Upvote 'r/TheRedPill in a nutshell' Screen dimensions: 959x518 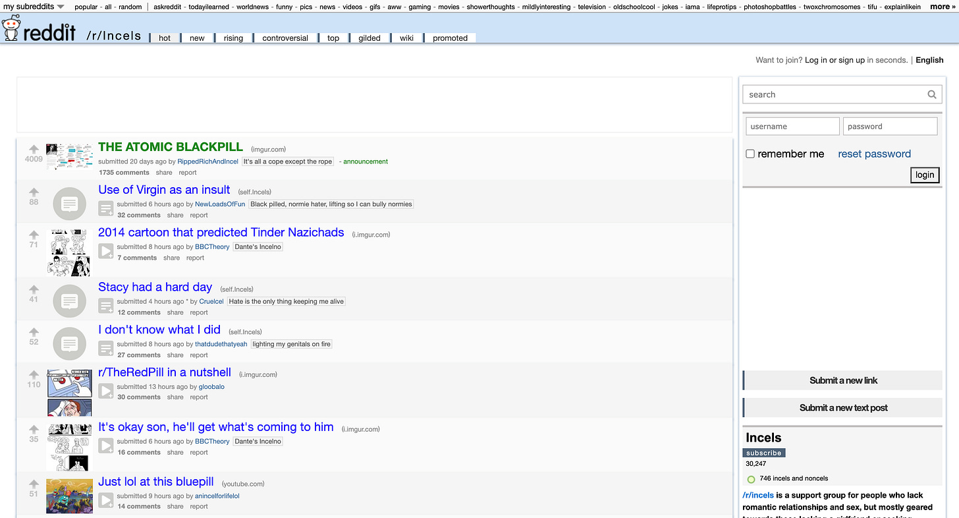tap(34, 374)
